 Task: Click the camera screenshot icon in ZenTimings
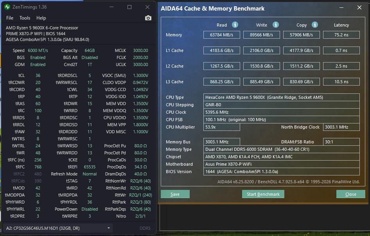[148, 18]
